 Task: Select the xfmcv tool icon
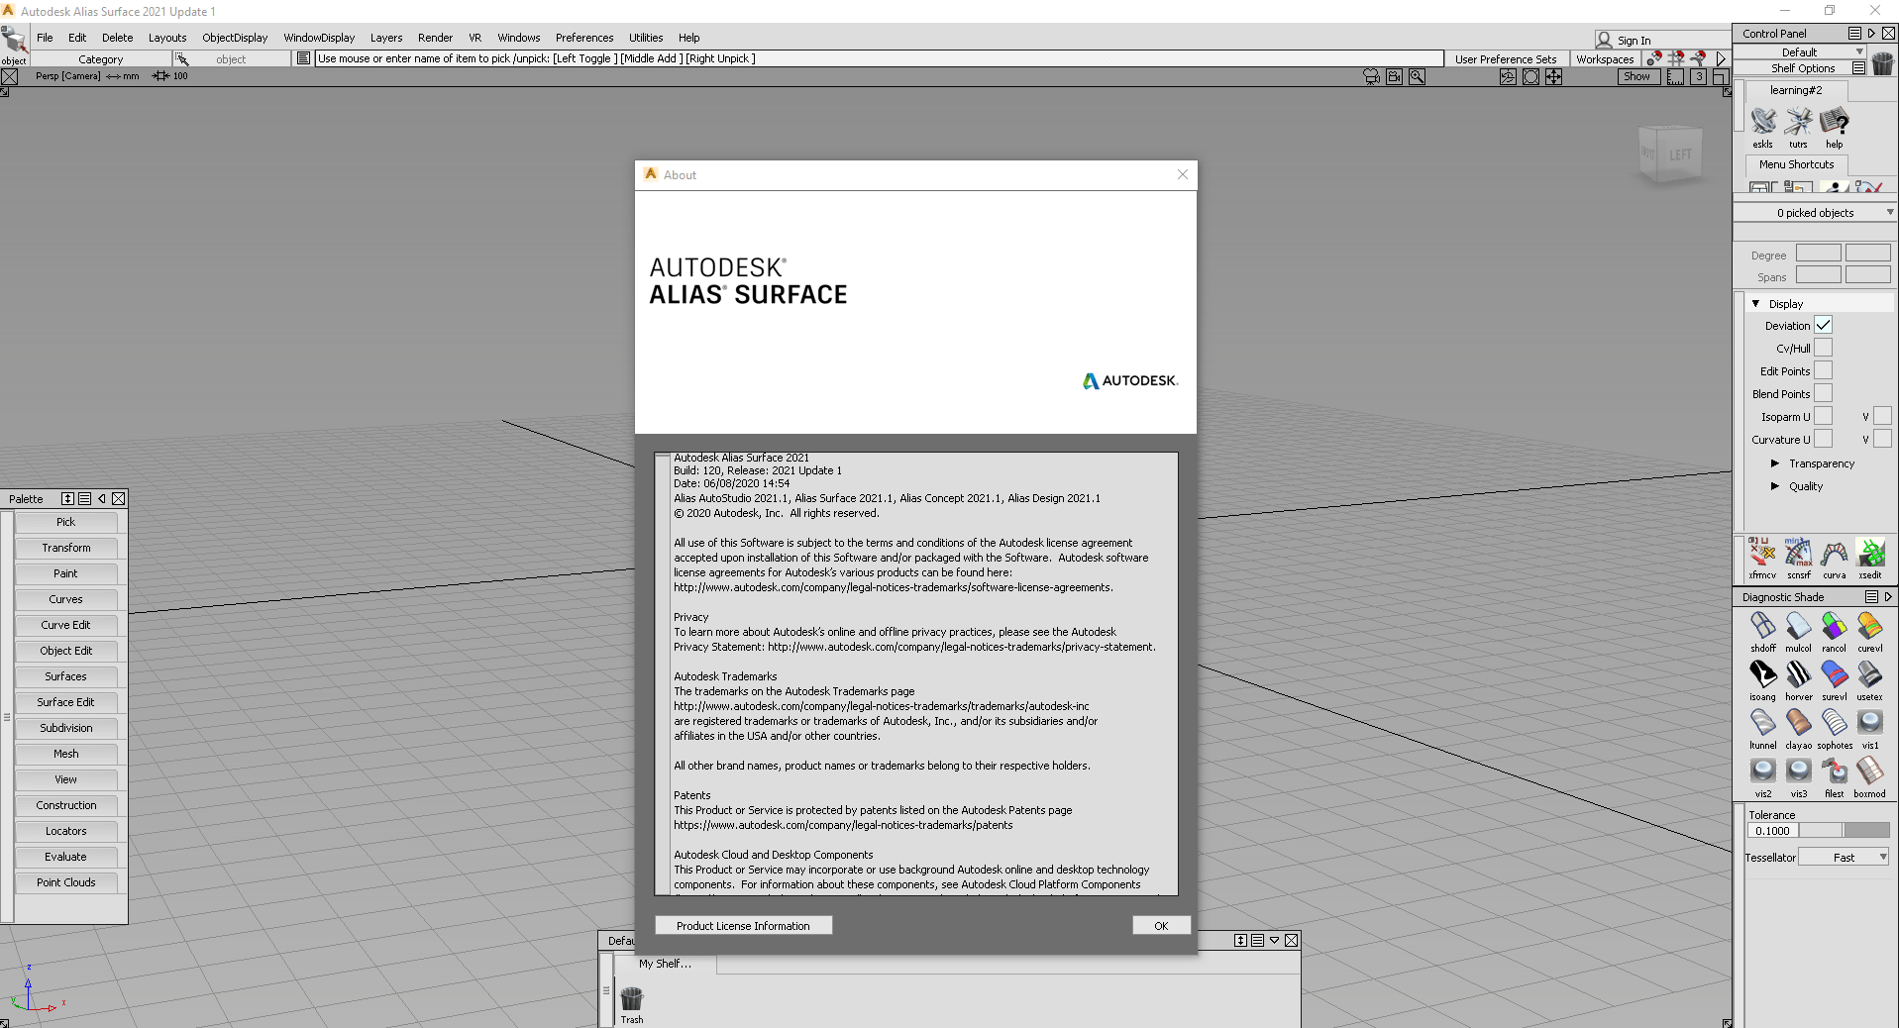(1762, 554)
